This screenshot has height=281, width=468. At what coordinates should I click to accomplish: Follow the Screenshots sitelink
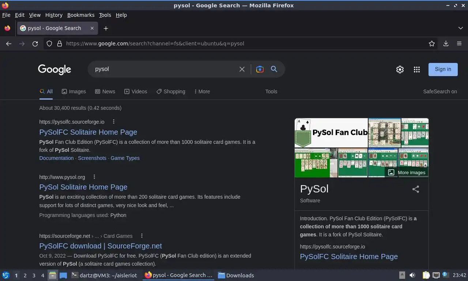92,158
